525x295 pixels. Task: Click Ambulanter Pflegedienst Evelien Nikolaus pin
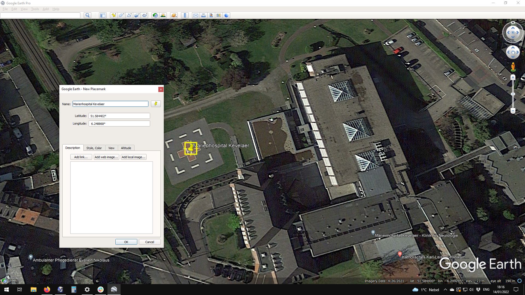[31, 257]
